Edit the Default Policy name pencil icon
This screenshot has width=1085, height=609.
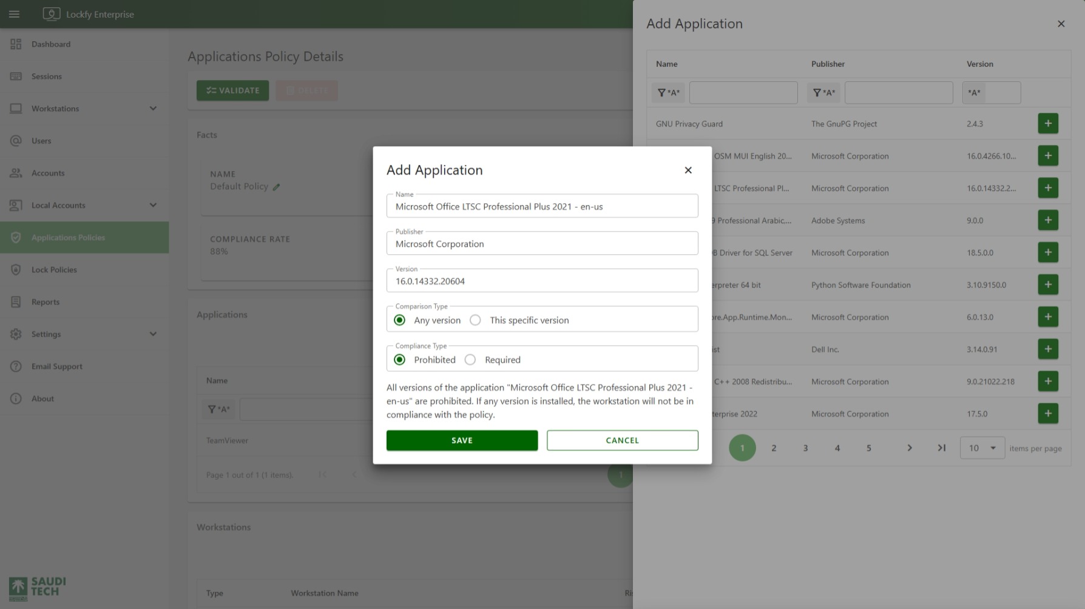(276, 187)
